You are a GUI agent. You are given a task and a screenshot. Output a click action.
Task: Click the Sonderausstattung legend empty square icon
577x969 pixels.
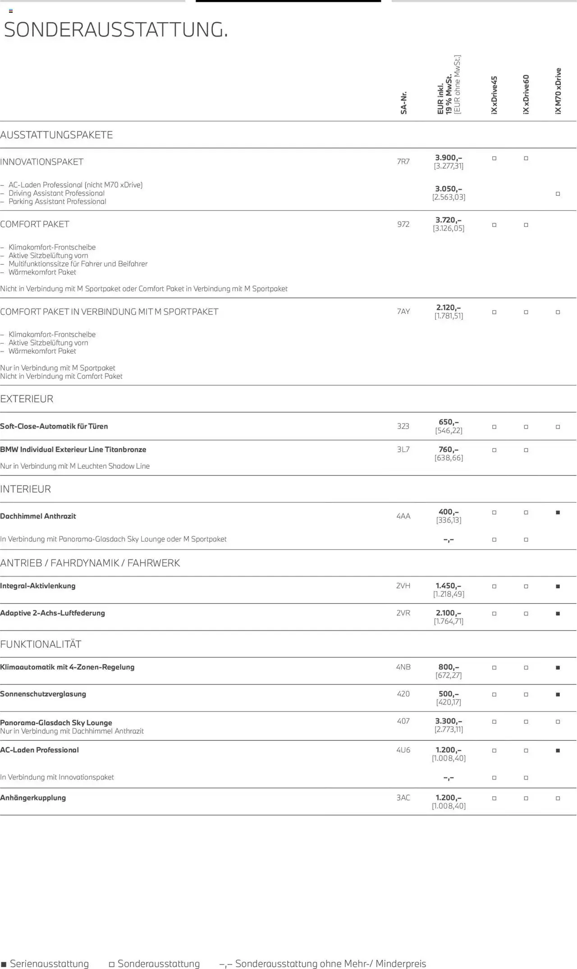(x=112, y=964)
